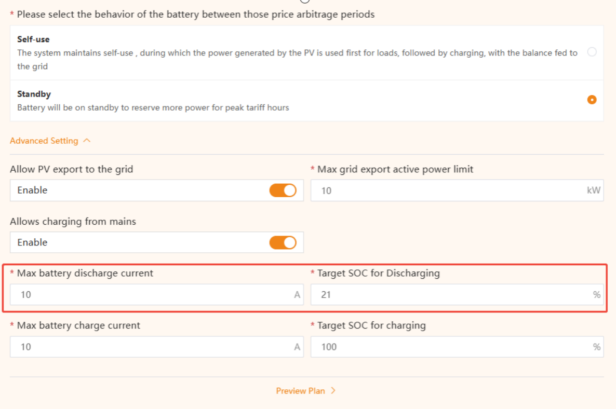Click the kW unit label in export limit field
This screenshot has height=409, width=616.
coord(594,190)
